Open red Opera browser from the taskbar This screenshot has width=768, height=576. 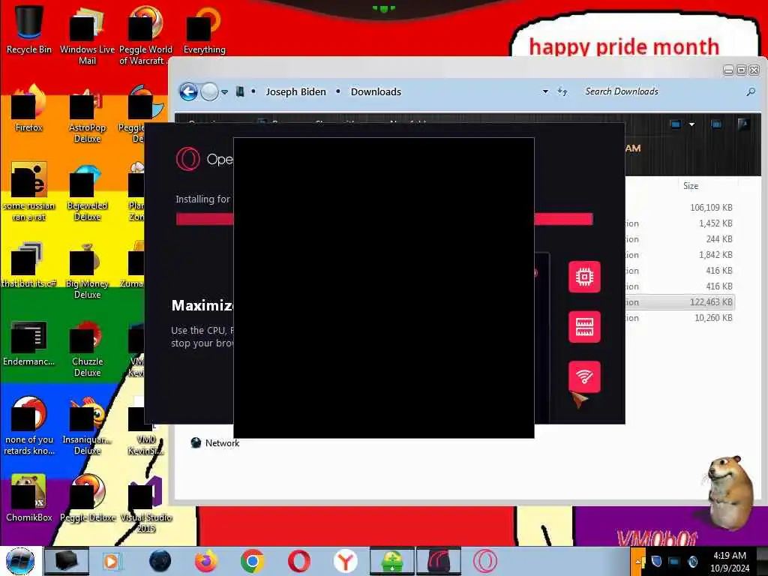tap(298, 561)
